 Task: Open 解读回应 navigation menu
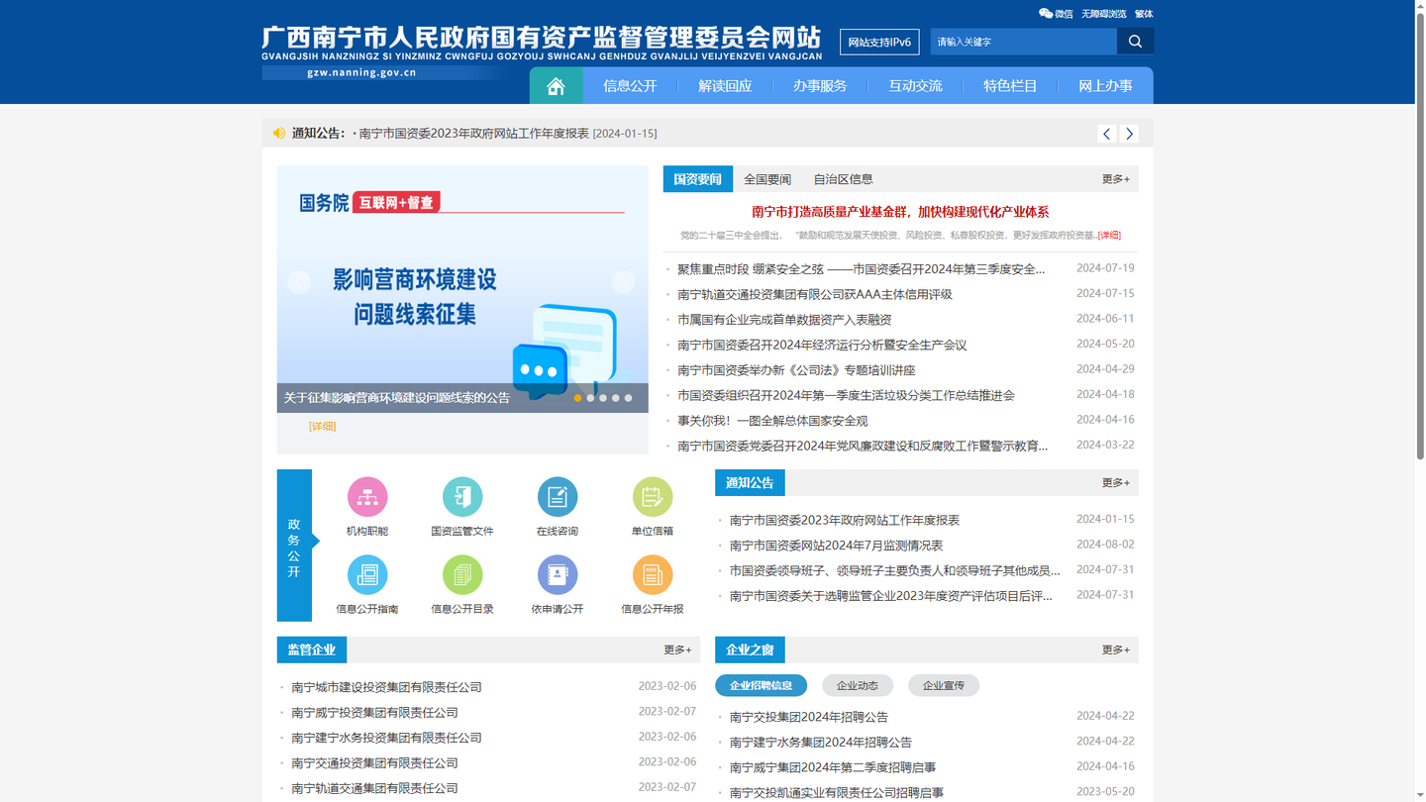[725, 86]
